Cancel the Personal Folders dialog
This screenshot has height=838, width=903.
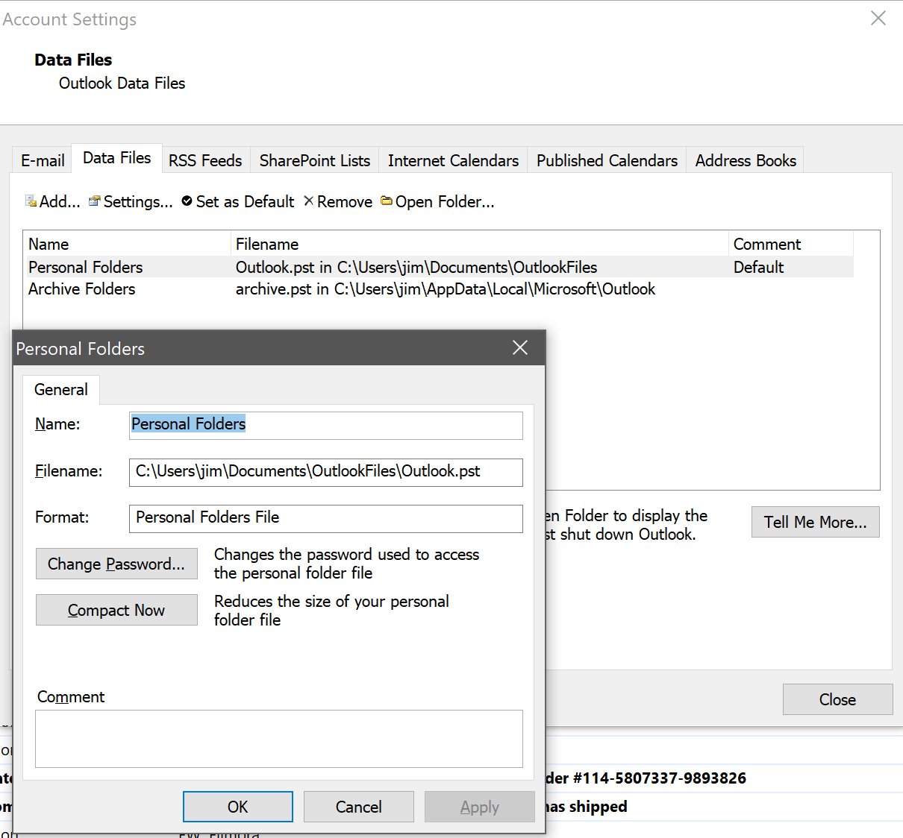point(359,807)
